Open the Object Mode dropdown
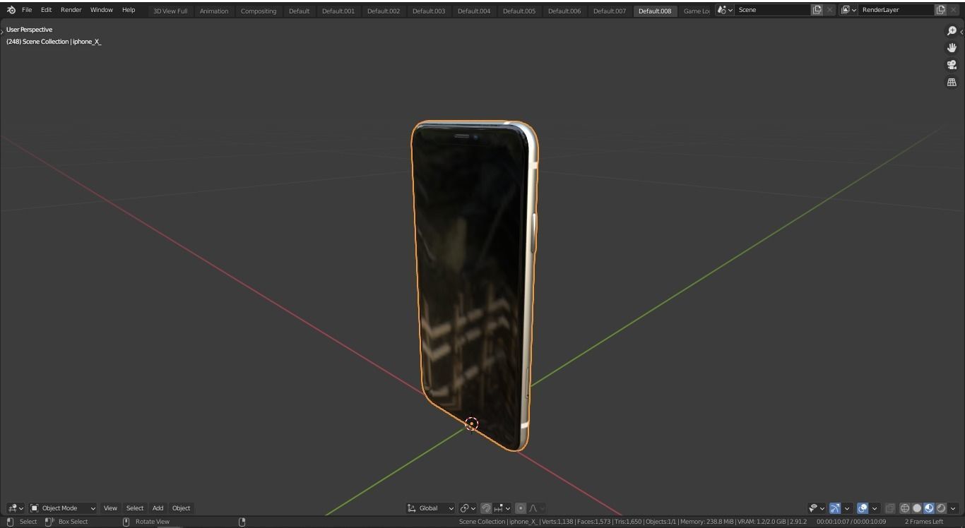Image resolution: width=965 pixels, height=528 pixels. (x=63, y=508)
